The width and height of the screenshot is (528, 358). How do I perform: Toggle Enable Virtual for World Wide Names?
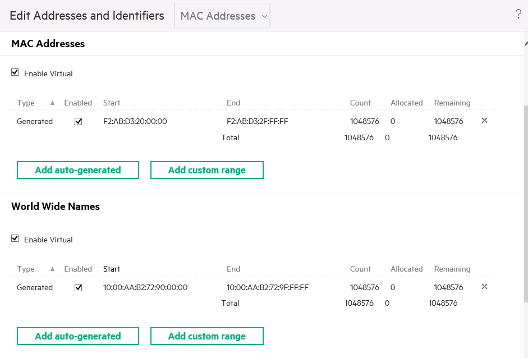15,238
